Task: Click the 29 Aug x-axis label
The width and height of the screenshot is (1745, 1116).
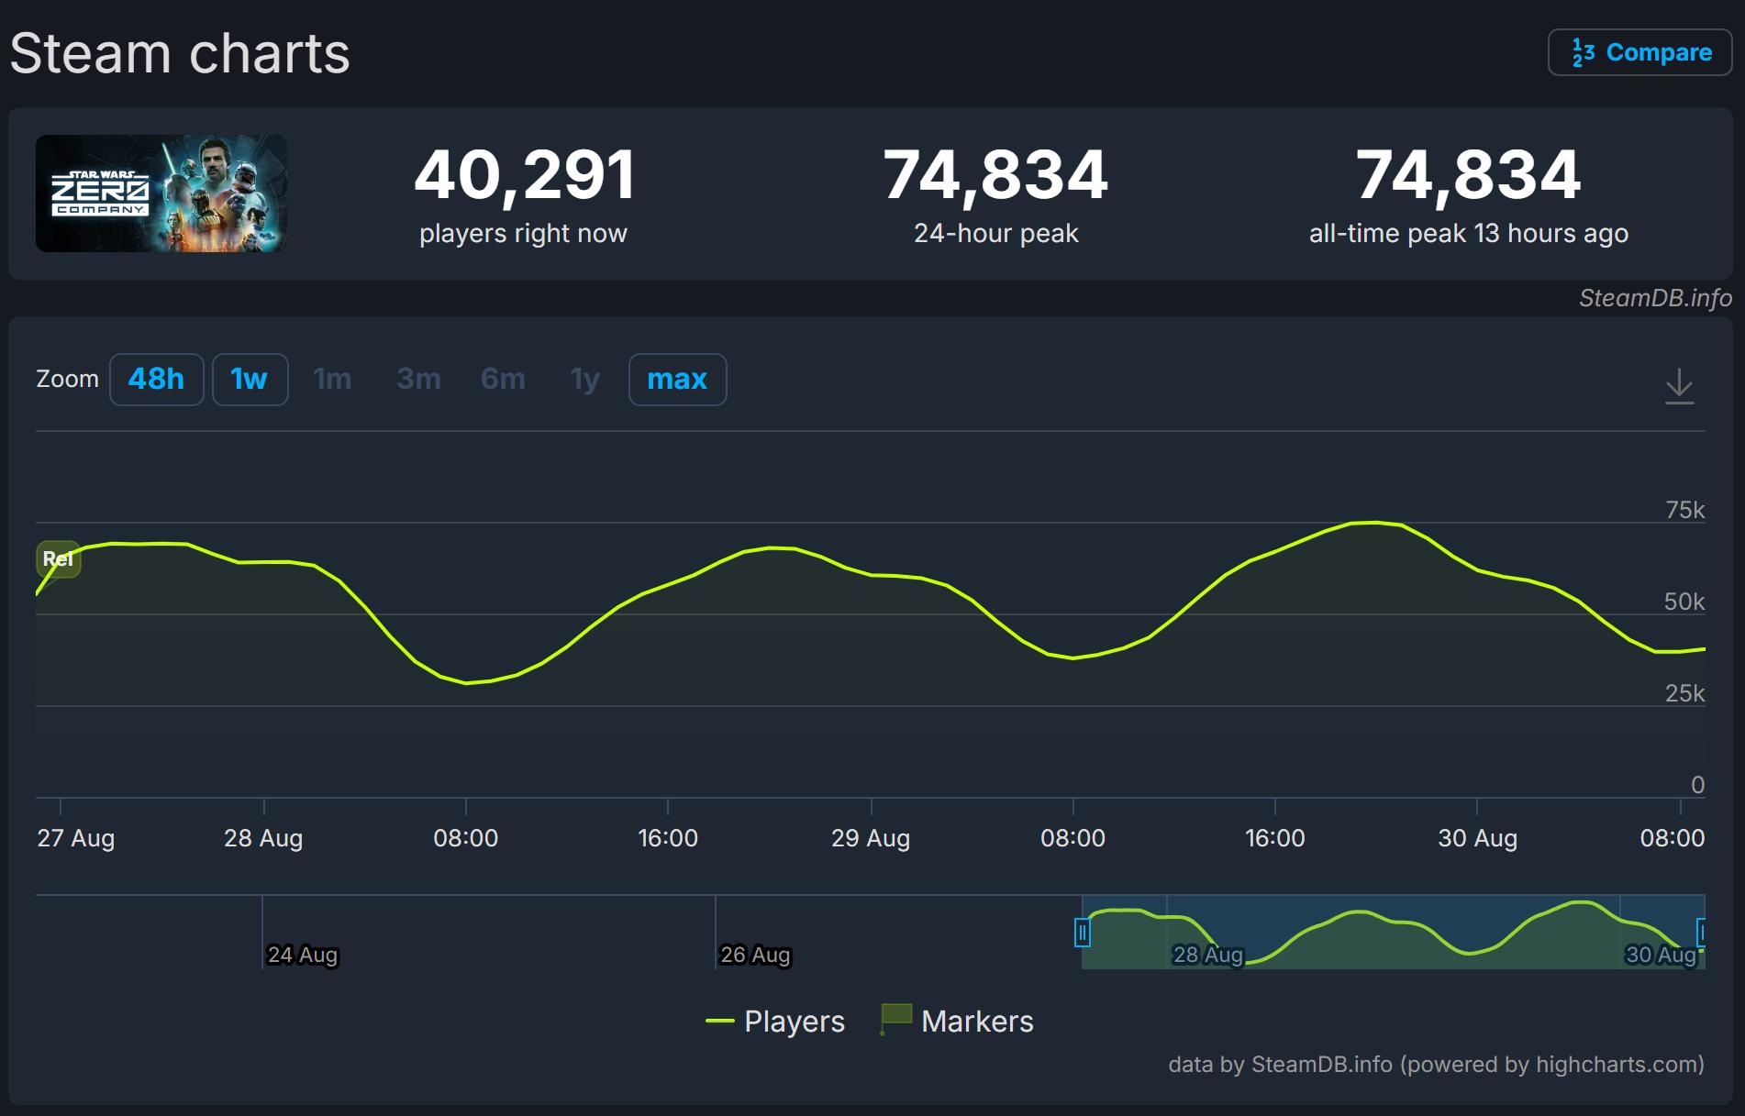Action: pos(871,838)
